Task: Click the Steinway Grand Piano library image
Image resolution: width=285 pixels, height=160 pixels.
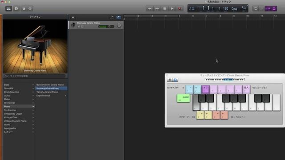Action: [x=35, y=46]
